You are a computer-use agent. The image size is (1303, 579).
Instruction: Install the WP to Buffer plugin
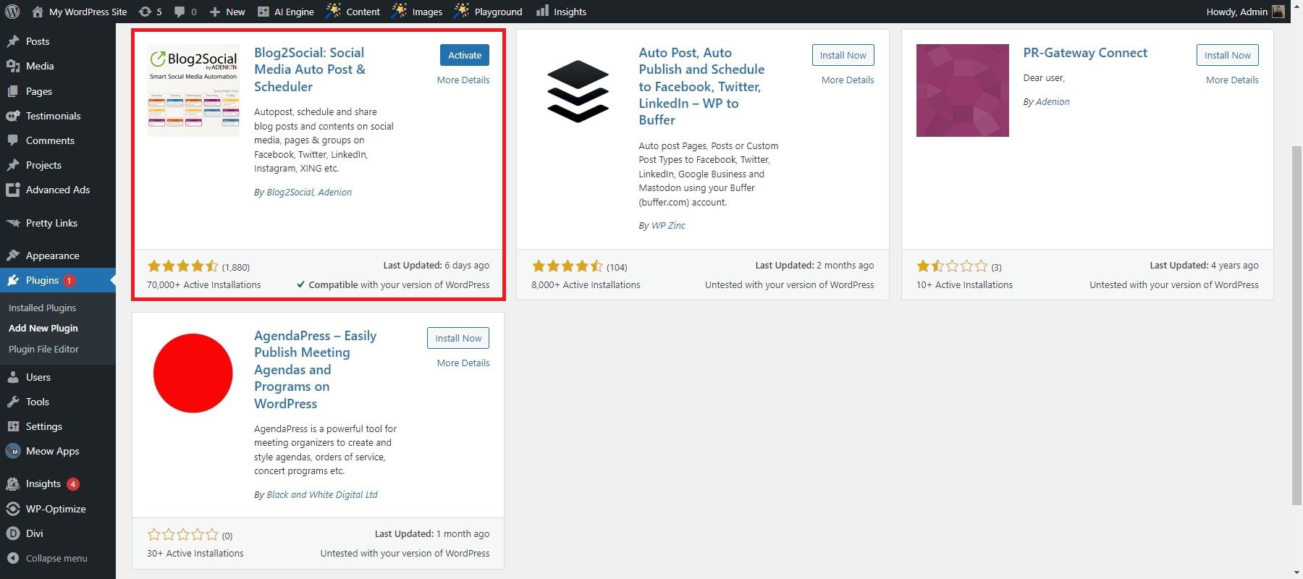(843, 55)
